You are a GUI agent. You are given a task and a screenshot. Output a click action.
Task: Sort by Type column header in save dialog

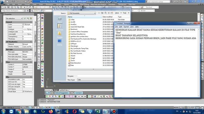point(123,17)
